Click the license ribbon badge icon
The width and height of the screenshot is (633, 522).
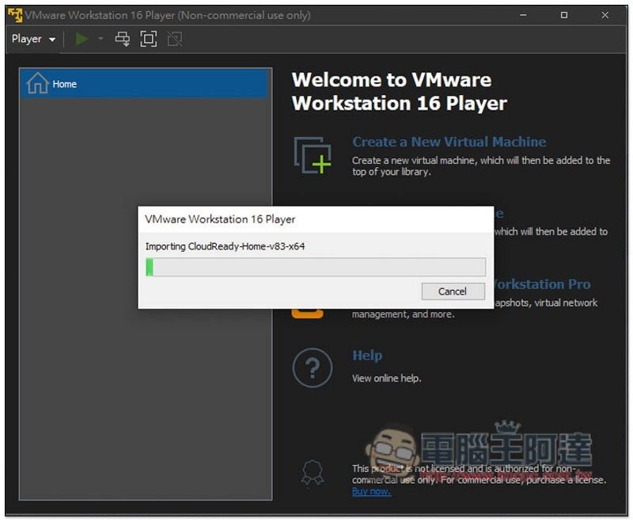click(x=312, y=474)
